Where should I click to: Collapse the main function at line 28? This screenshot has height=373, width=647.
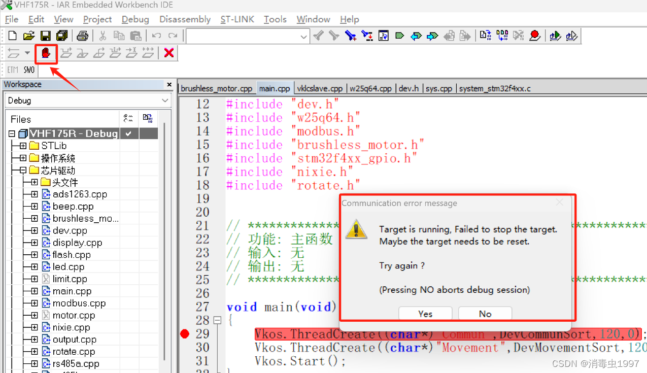[x=217, y=321]
